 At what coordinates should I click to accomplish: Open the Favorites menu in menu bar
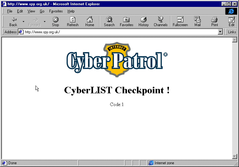[x=56, y=11]
